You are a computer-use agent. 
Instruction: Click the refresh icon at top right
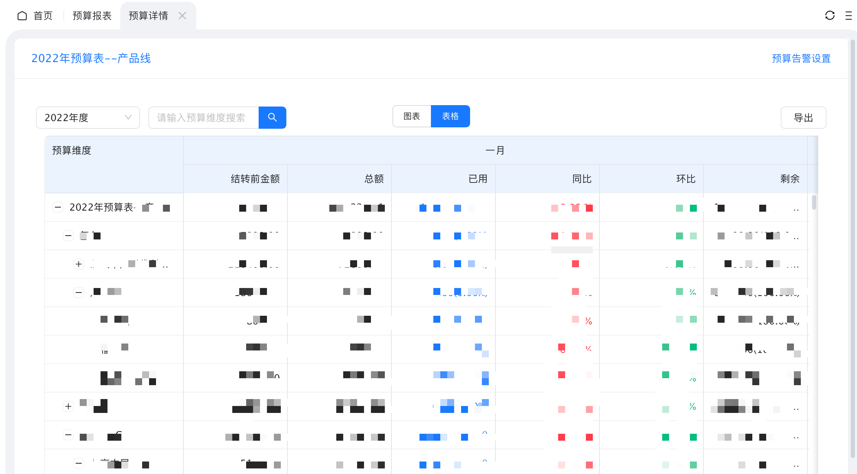click(x=830, y=16)
